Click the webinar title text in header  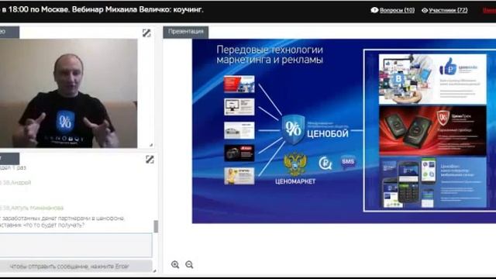tap(102, 9)
